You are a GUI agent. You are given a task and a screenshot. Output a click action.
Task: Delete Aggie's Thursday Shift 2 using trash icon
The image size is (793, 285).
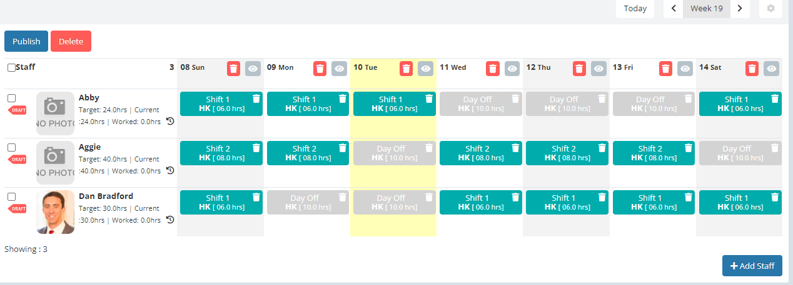[x=602, y=148]
